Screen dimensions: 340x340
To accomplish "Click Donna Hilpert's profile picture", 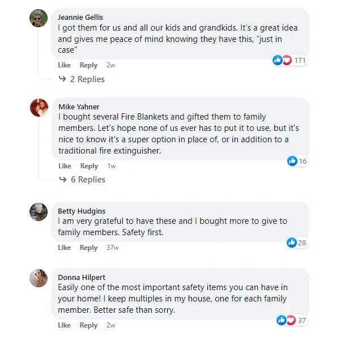I will [39, 278].
